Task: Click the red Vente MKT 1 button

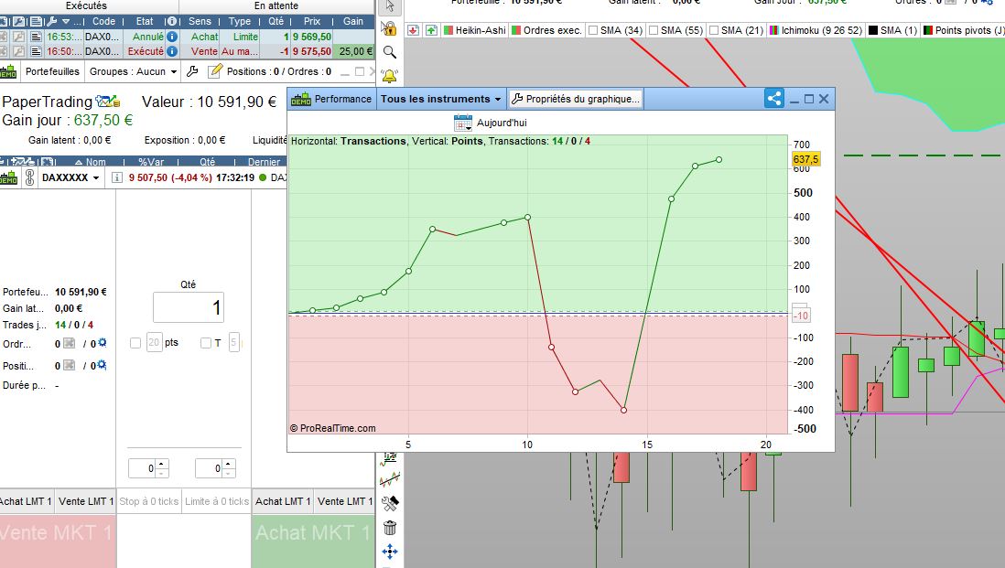Action: point(58,540)
